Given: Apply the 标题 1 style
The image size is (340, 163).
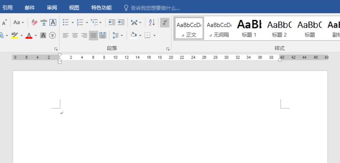Looking at the screenshot, I should point(249,28).
